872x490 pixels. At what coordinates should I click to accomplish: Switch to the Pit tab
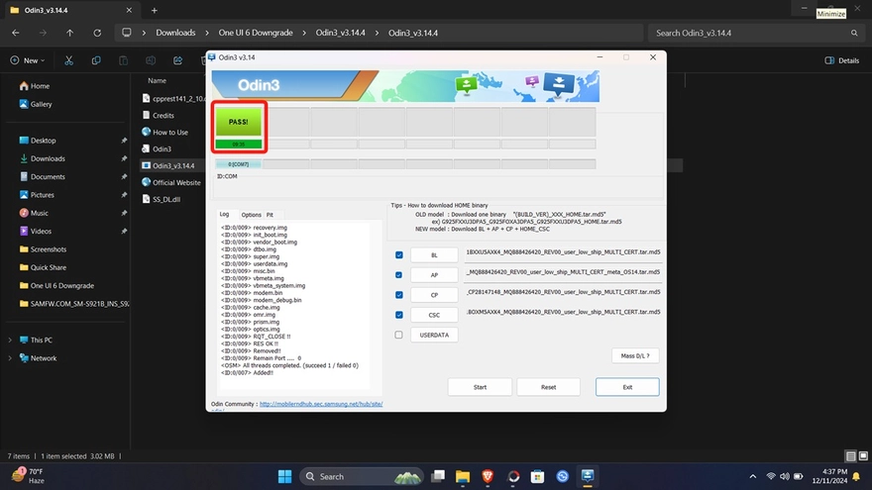(270, 215)
